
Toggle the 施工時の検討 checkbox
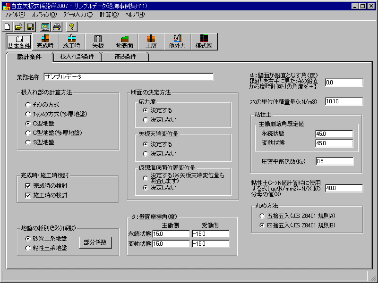[x=28, y=195]
